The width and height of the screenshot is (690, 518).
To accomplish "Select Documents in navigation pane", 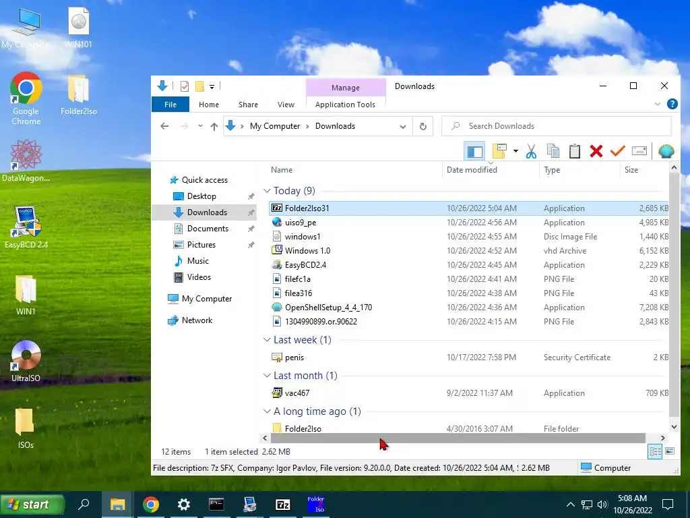I will [208, 228].
